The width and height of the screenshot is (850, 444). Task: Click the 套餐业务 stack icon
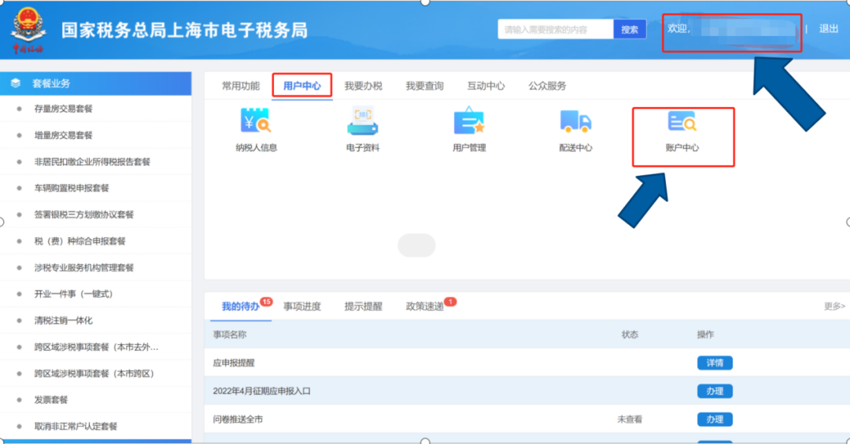pos(16,83)
